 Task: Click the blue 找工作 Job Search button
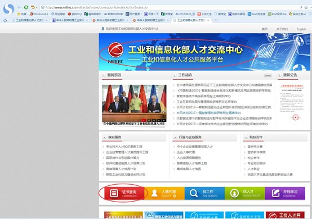click(204, 193)
